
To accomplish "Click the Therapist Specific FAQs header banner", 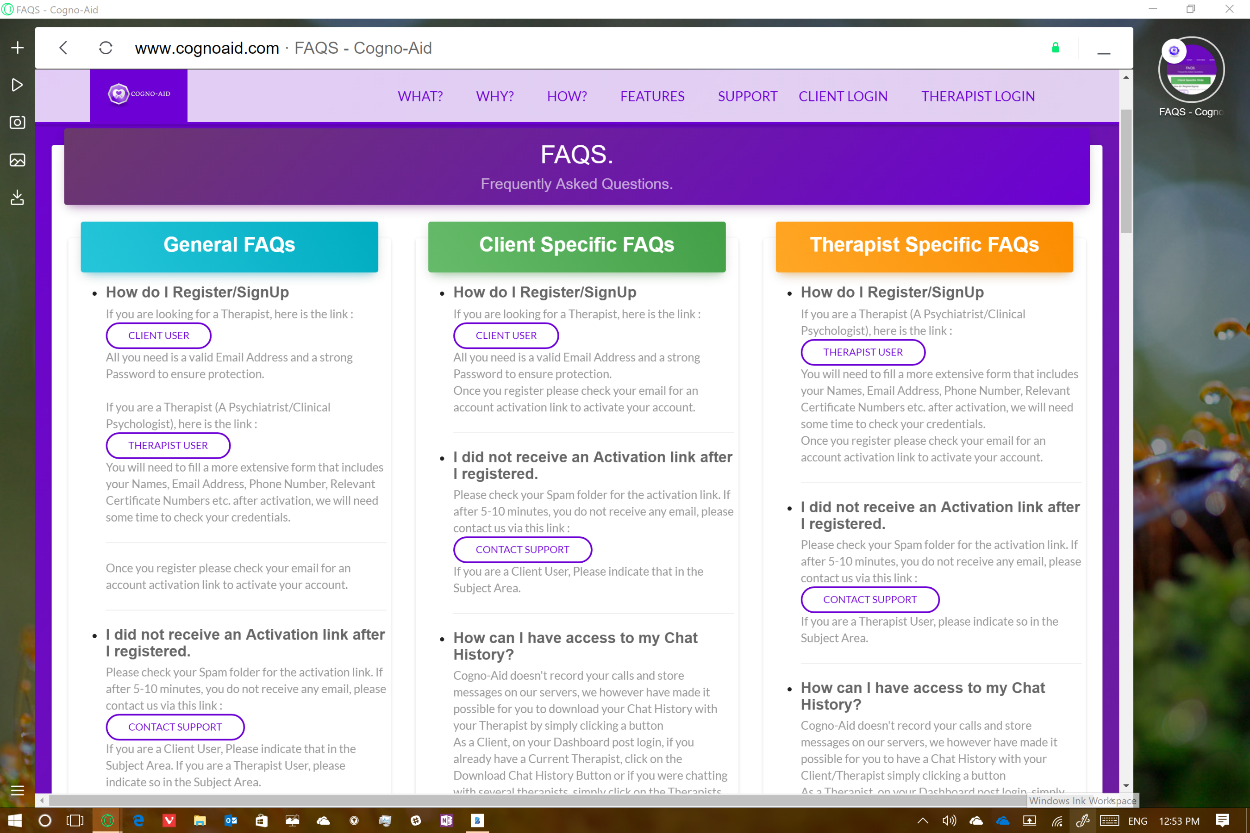I will (x=924, y=247).
